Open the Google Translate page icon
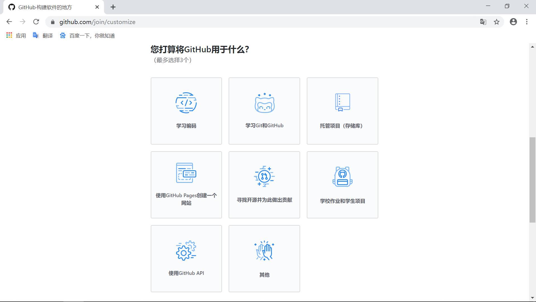The width and height of the screenshot is (536, 302). pyautogui.click(x=483, y=22)
